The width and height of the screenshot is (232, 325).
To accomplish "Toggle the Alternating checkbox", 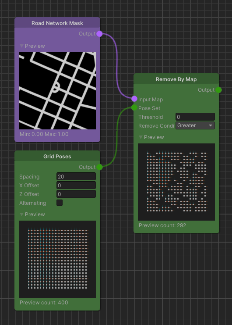I will [60, 203].
